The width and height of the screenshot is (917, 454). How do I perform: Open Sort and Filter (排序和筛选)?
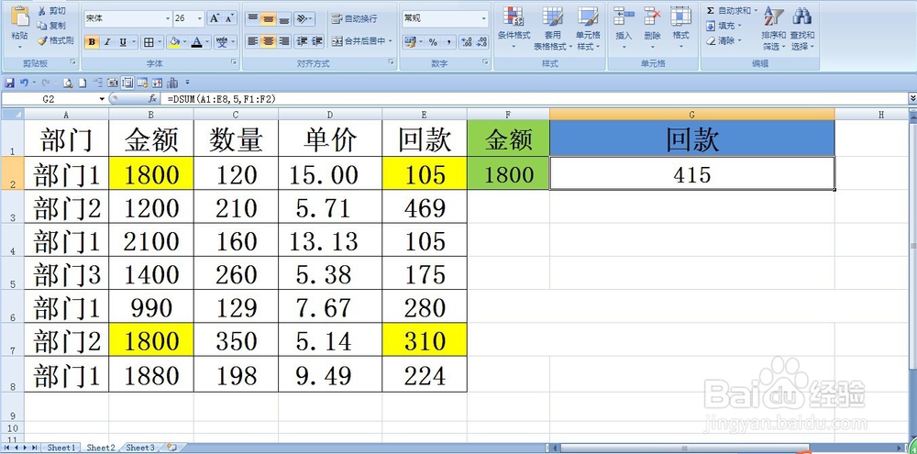773,28
